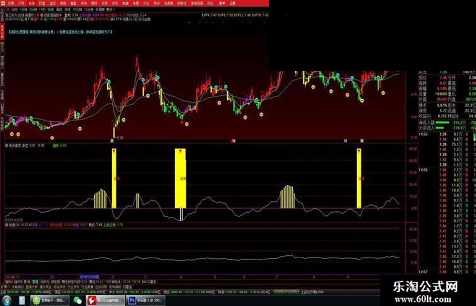Select the MACD基本 indicator template tab

coord(149,282)
